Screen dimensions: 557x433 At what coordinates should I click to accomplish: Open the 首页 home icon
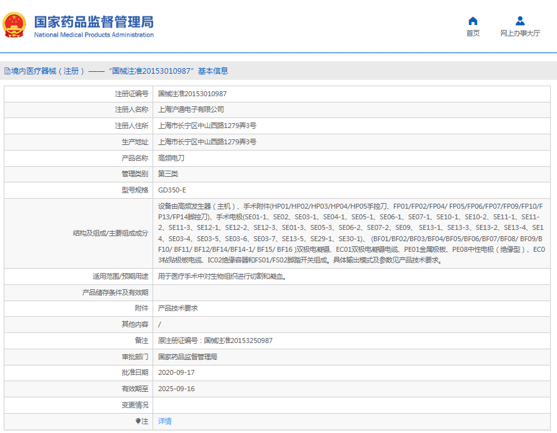click(x=473, y=21)
